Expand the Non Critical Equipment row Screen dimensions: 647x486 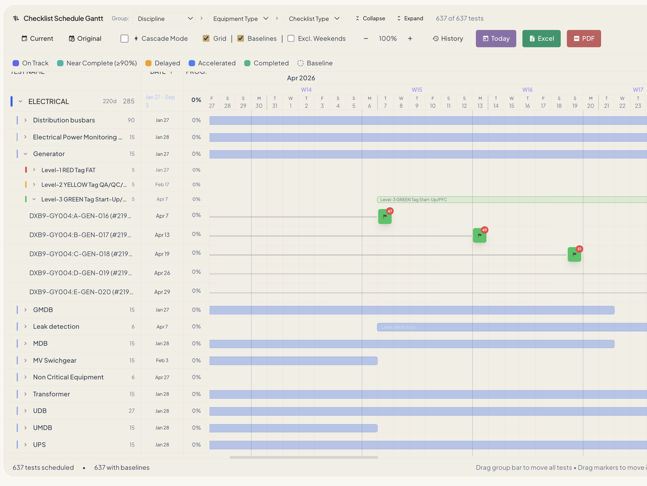(25, 377)
